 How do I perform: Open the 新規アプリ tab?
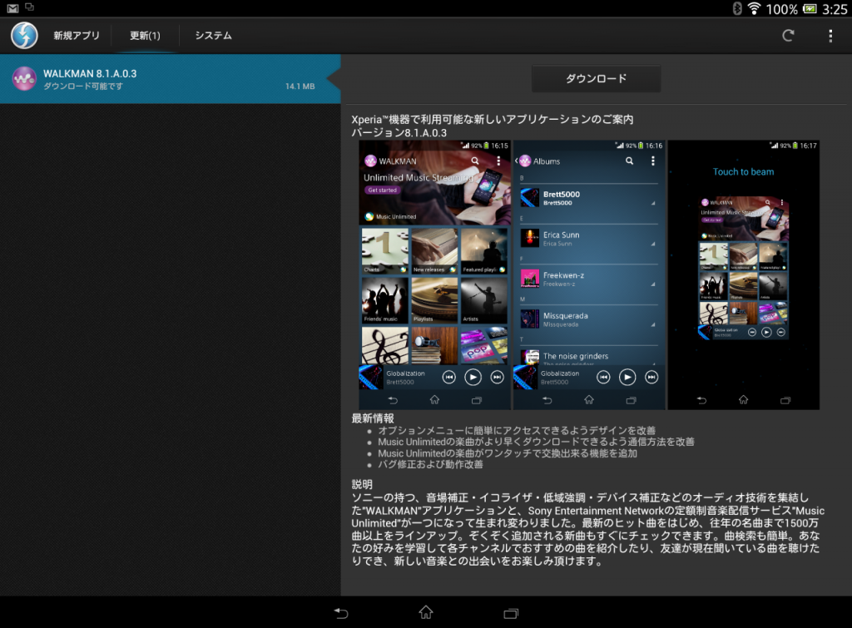click(77, 35)
